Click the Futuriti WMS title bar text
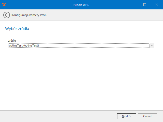 click(81, 5)
